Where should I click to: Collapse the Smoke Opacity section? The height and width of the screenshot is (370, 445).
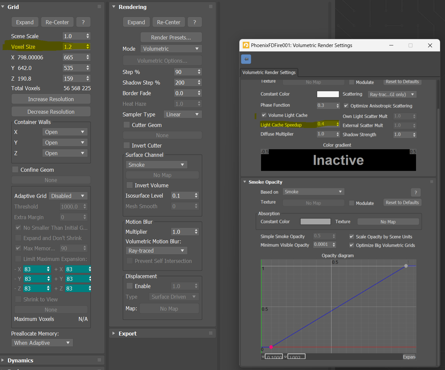point(245,182)
